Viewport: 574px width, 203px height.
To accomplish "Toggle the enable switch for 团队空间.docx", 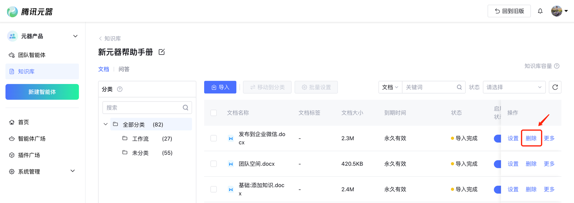I will point(497,164).
